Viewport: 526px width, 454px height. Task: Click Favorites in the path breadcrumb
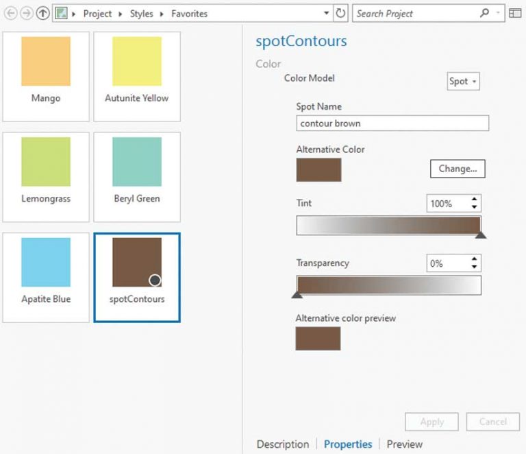point(189,14)
